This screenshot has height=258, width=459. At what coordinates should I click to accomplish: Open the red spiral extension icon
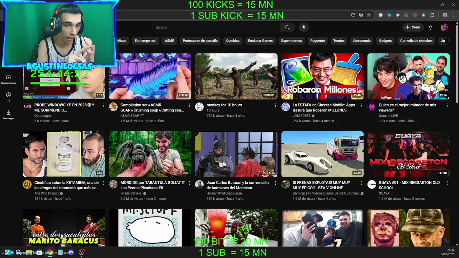pos(415,15)
